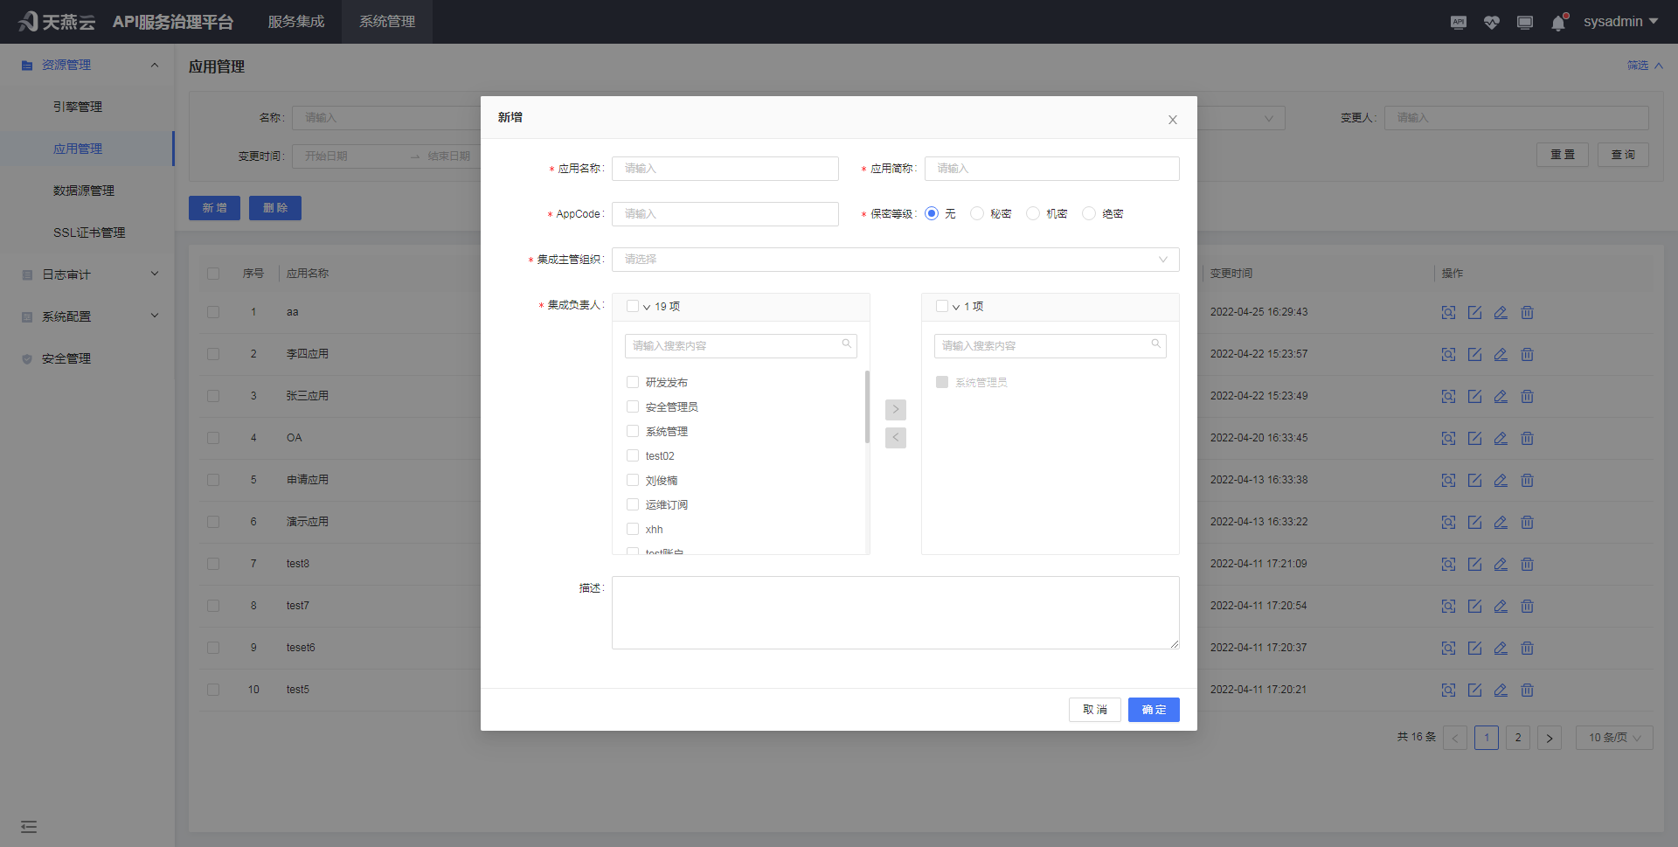Click the heartbeat monitor icon in header

[x=1491, y=23]
